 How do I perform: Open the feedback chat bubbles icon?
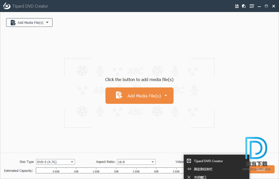click(244, 6)
